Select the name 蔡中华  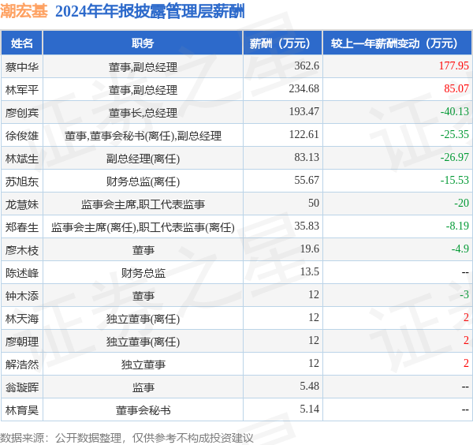pos(22,67)
